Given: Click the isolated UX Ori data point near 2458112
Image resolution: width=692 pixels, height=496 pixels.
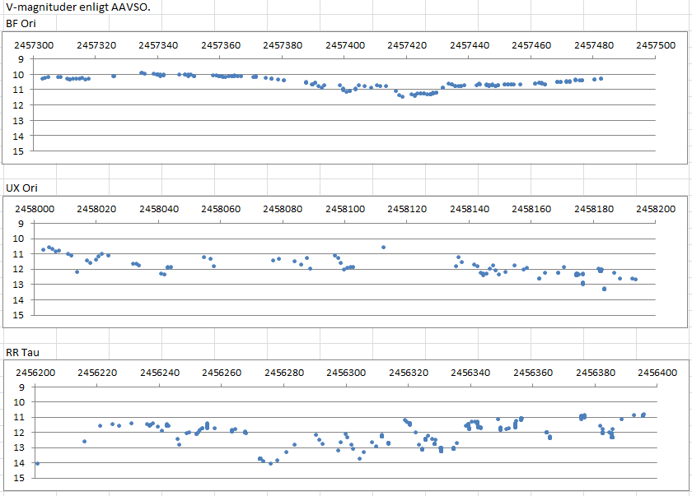Looking at the screenshot, I should [383, 247].
